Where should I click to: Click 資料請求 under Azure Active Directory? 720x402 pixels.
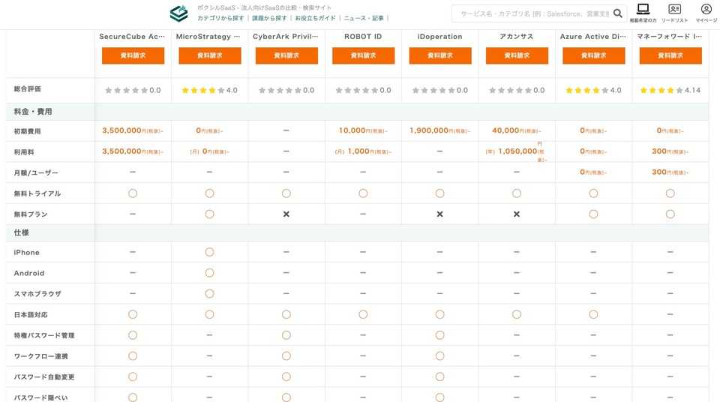[x=594, y=55]
